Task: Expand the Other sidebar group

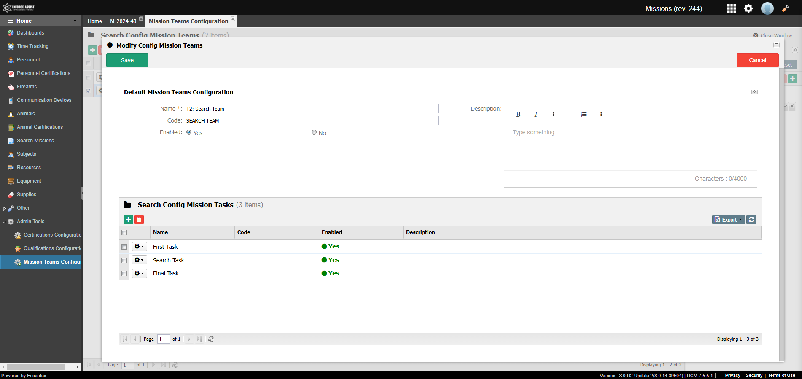Action: click(x=5, y=208)
